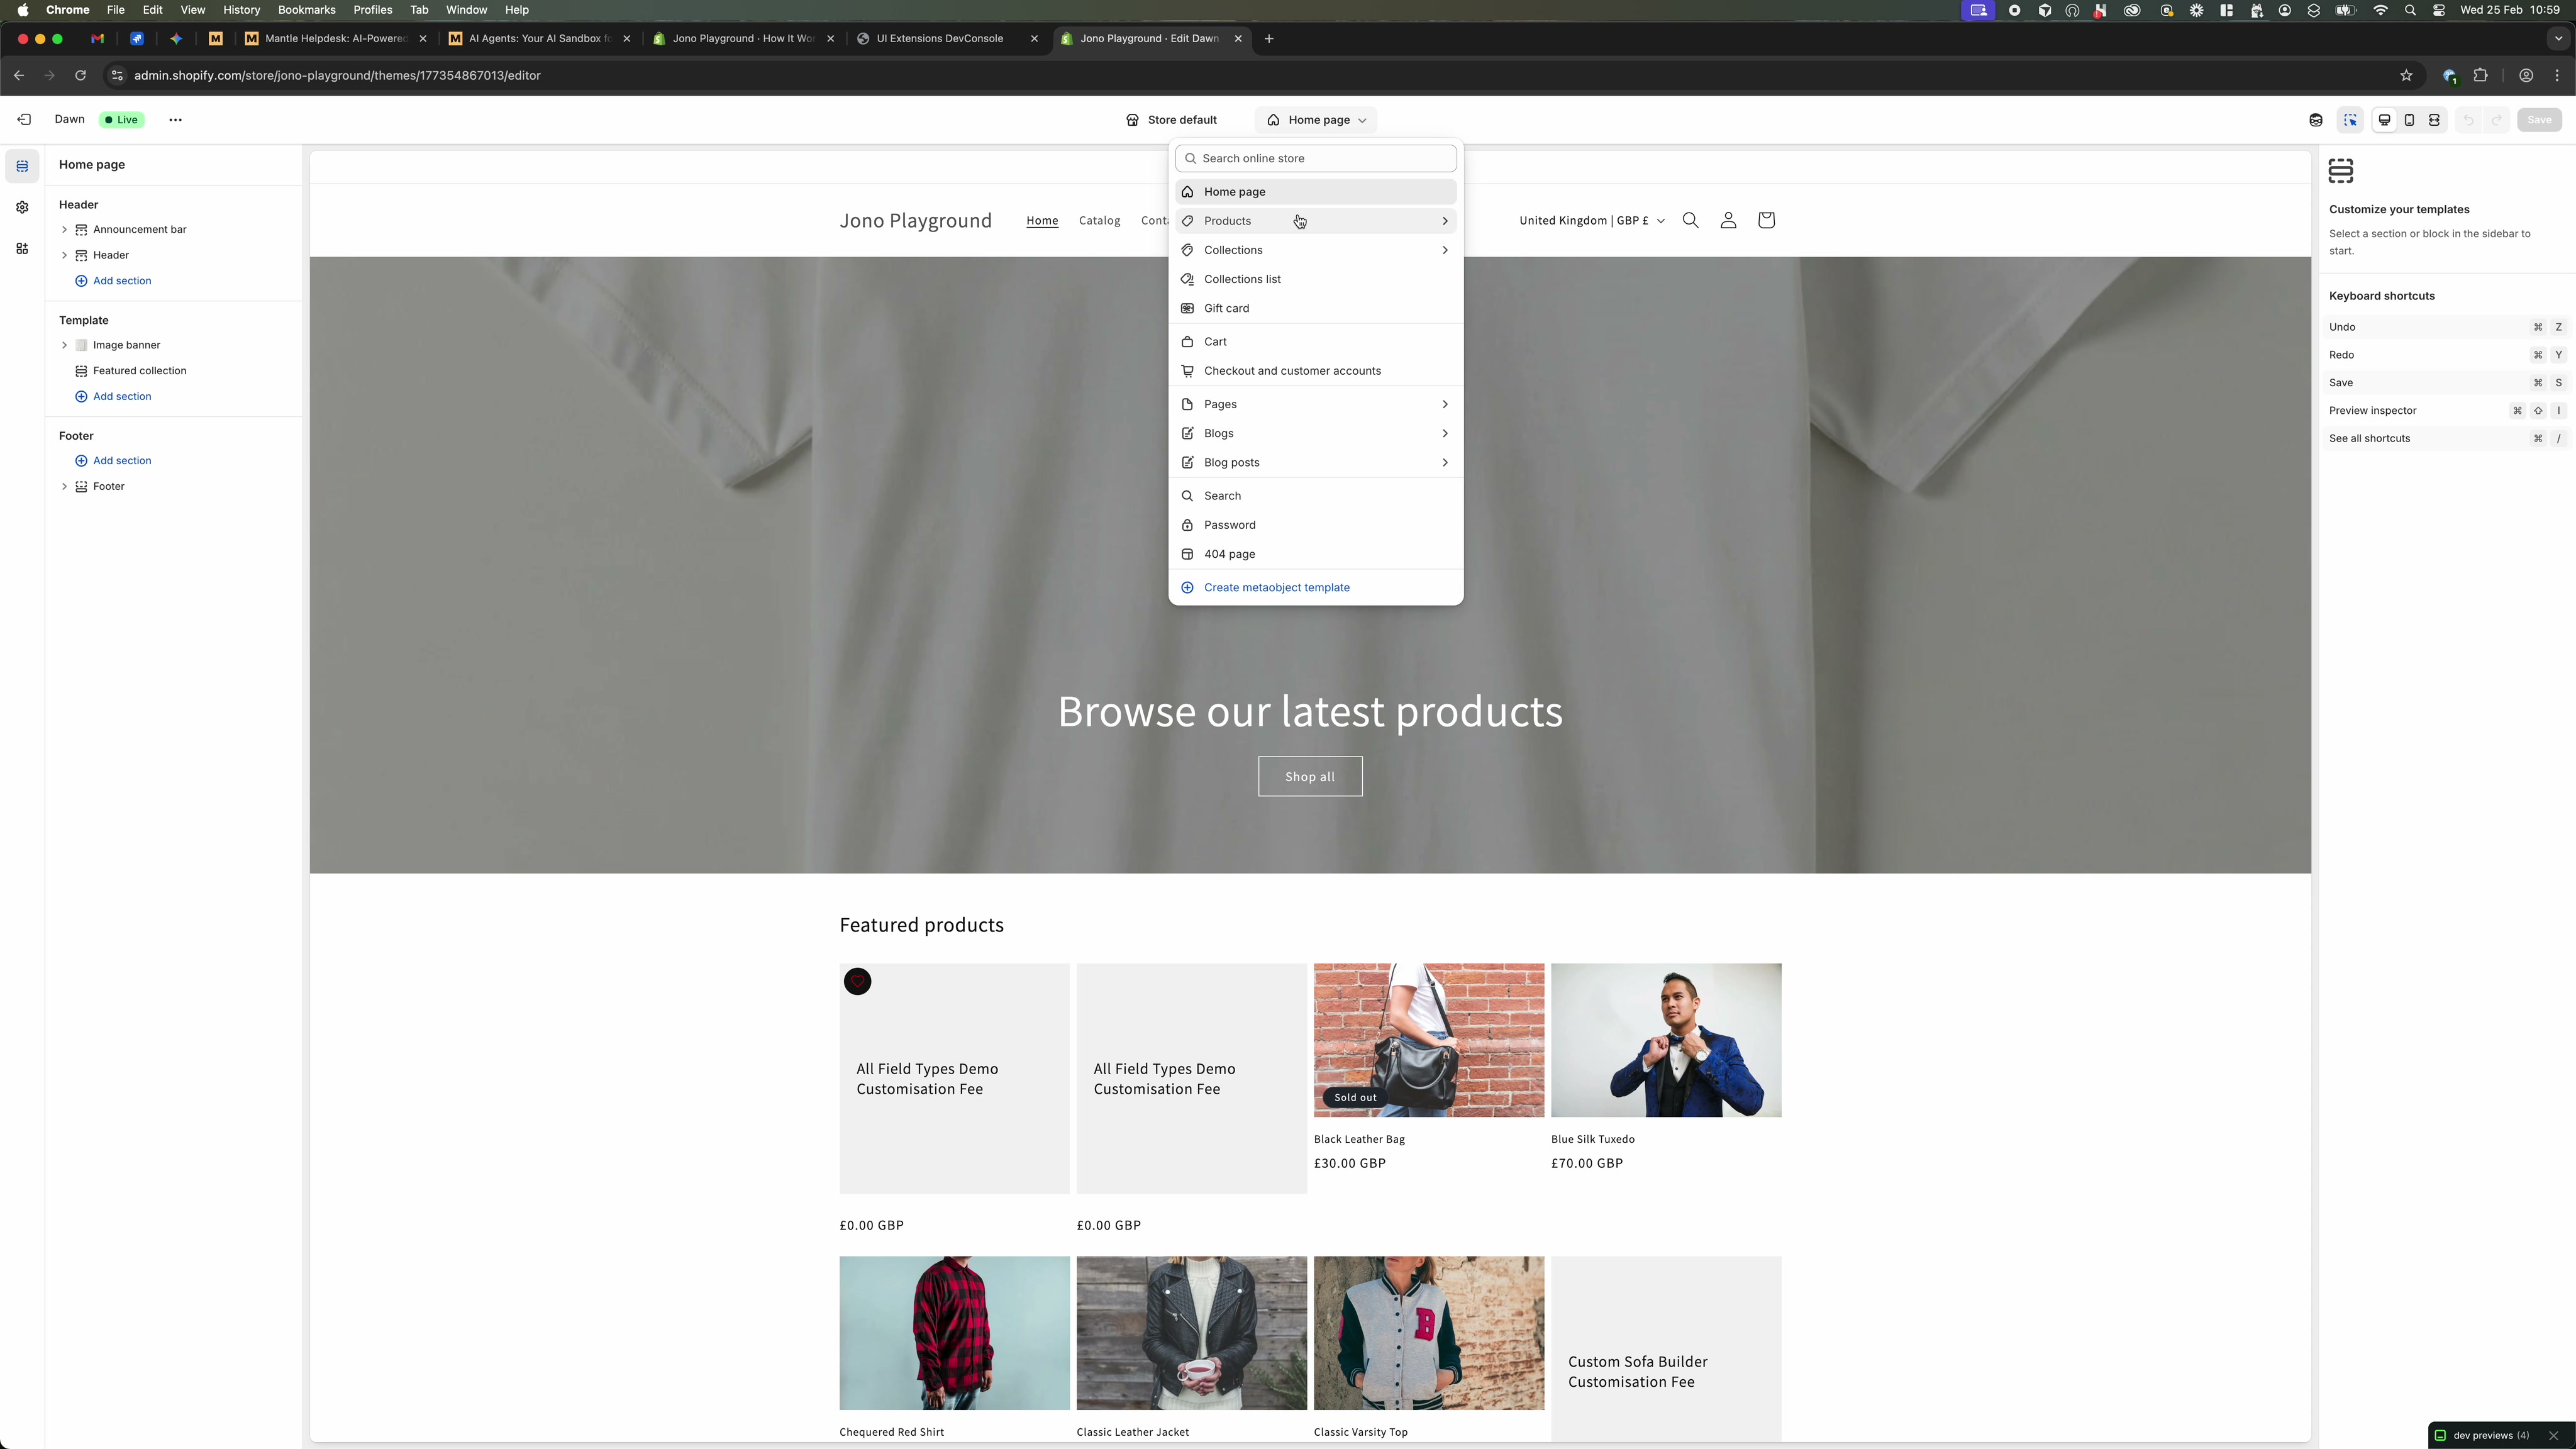Switch to mobile preview mode
This screenshot has width=2576, height=1449.
tap(2410, 120)
